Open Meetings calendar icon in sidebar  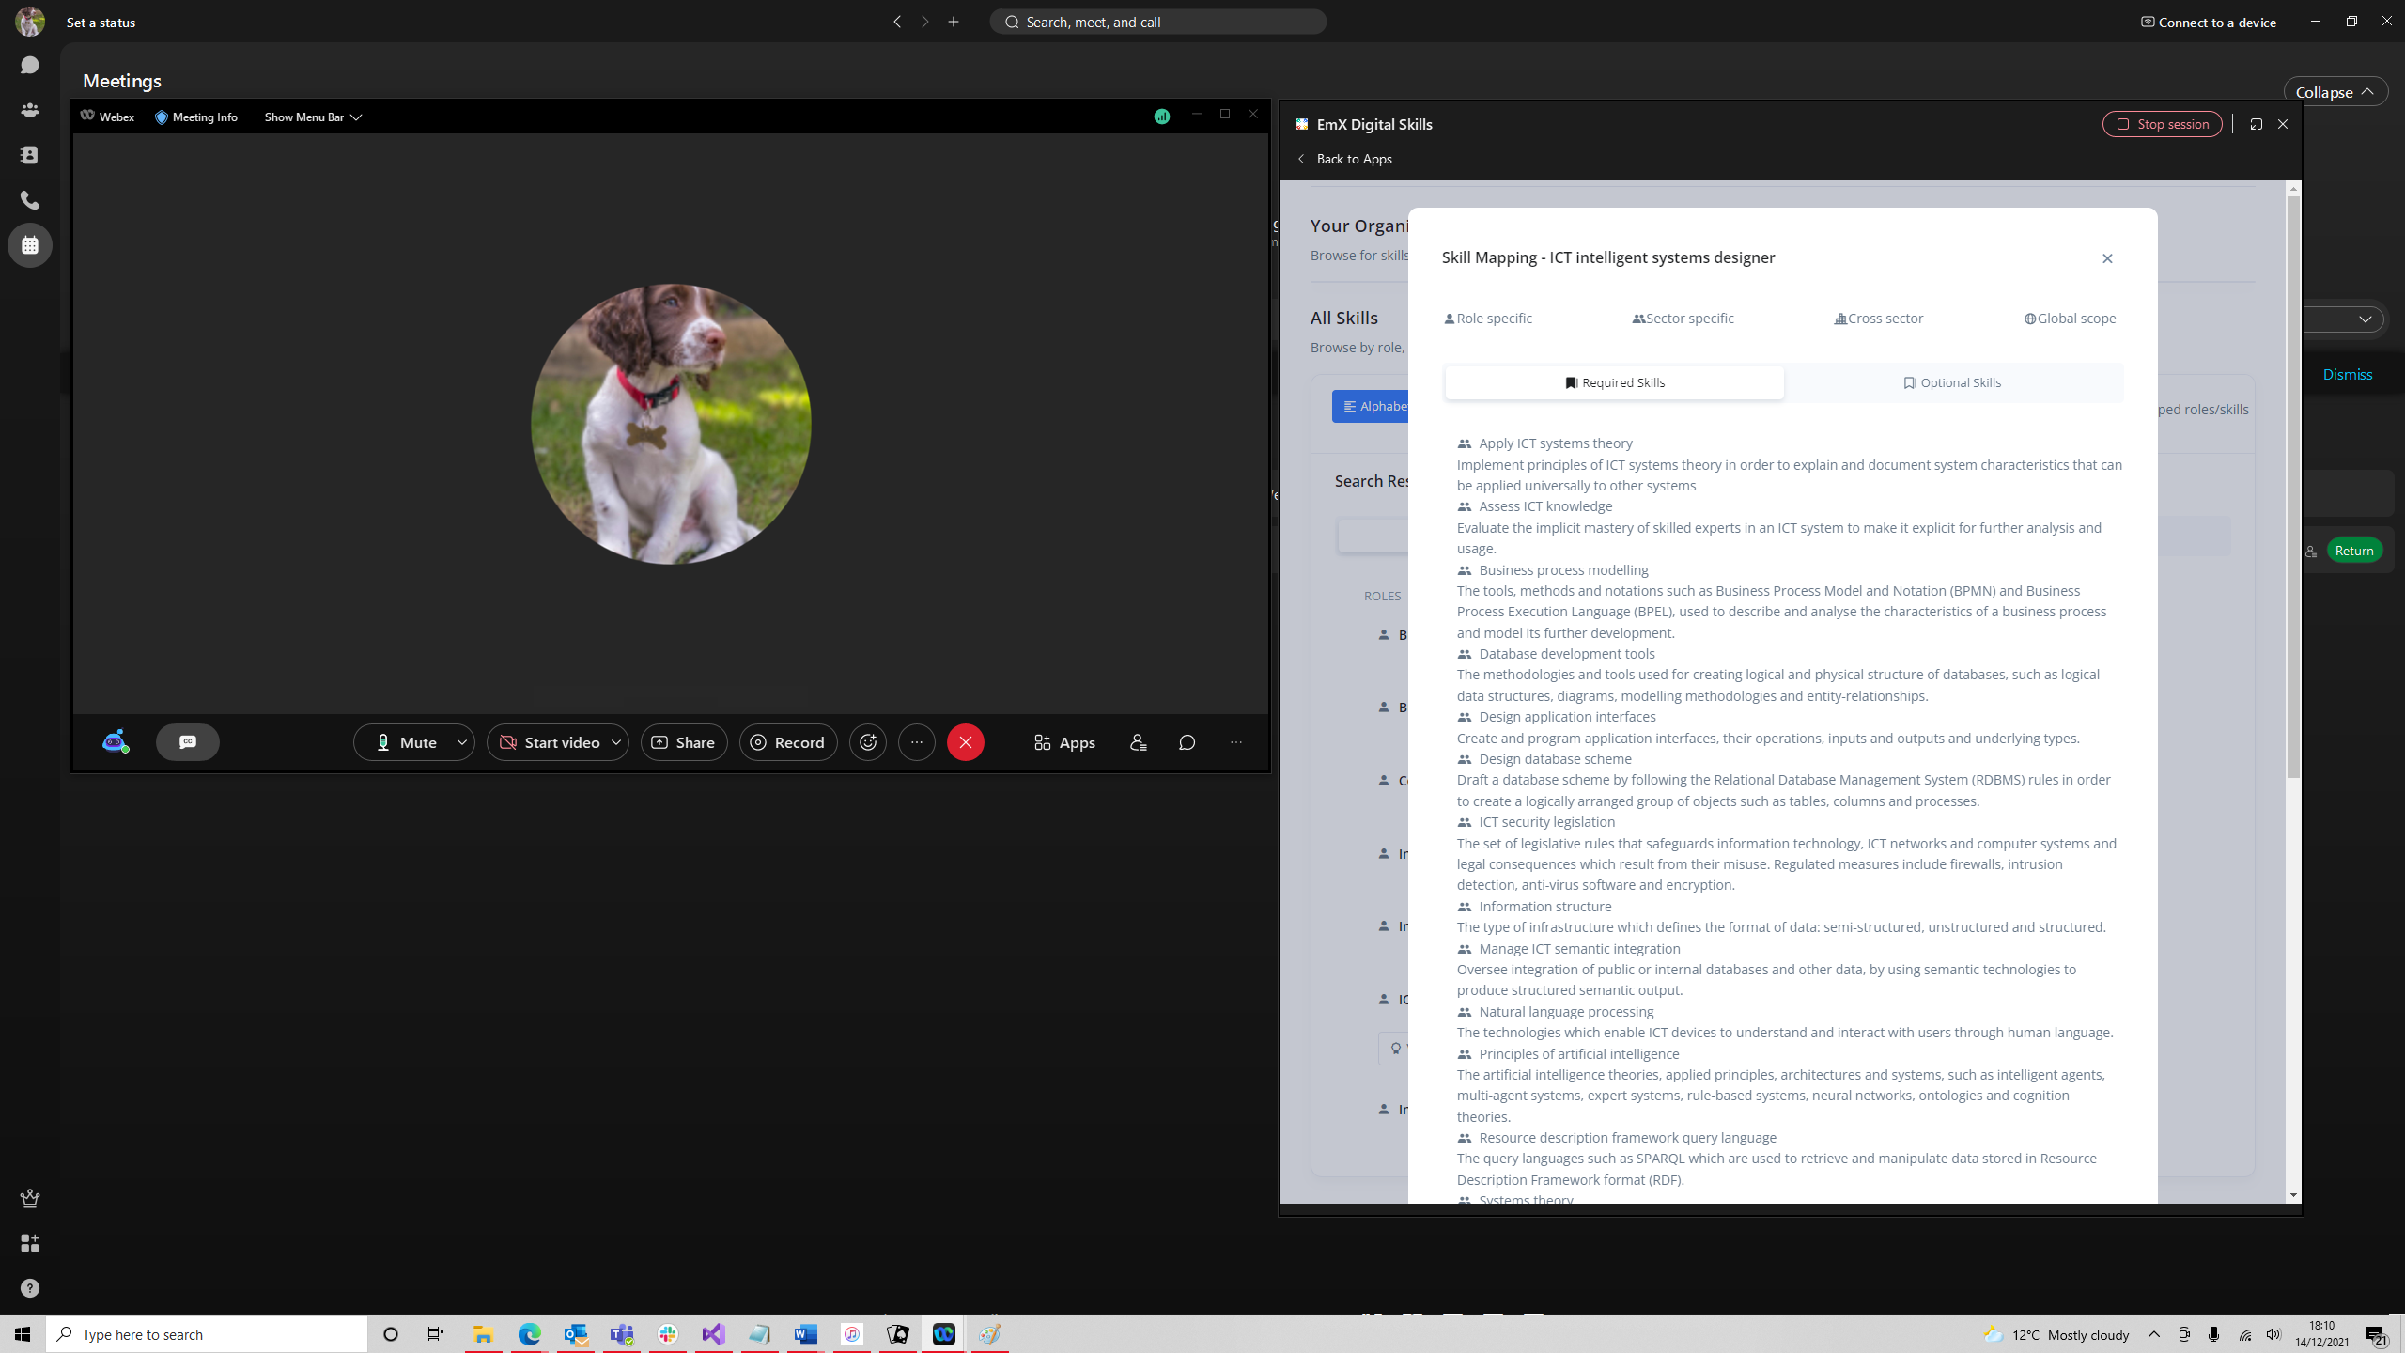(30, 245)
